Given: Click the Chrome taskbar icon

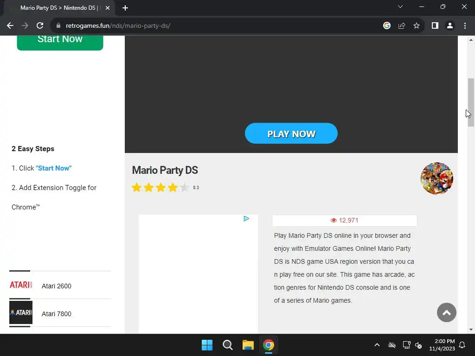Looking at the screenshot, I should (269, 345).
